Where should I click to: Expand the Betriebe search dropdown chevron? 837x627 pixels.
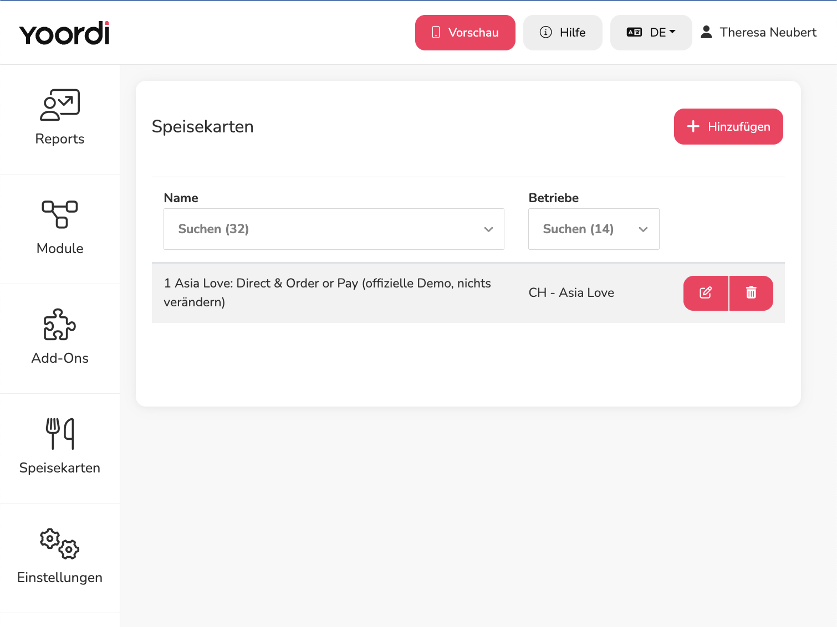(x=643, y=229)
